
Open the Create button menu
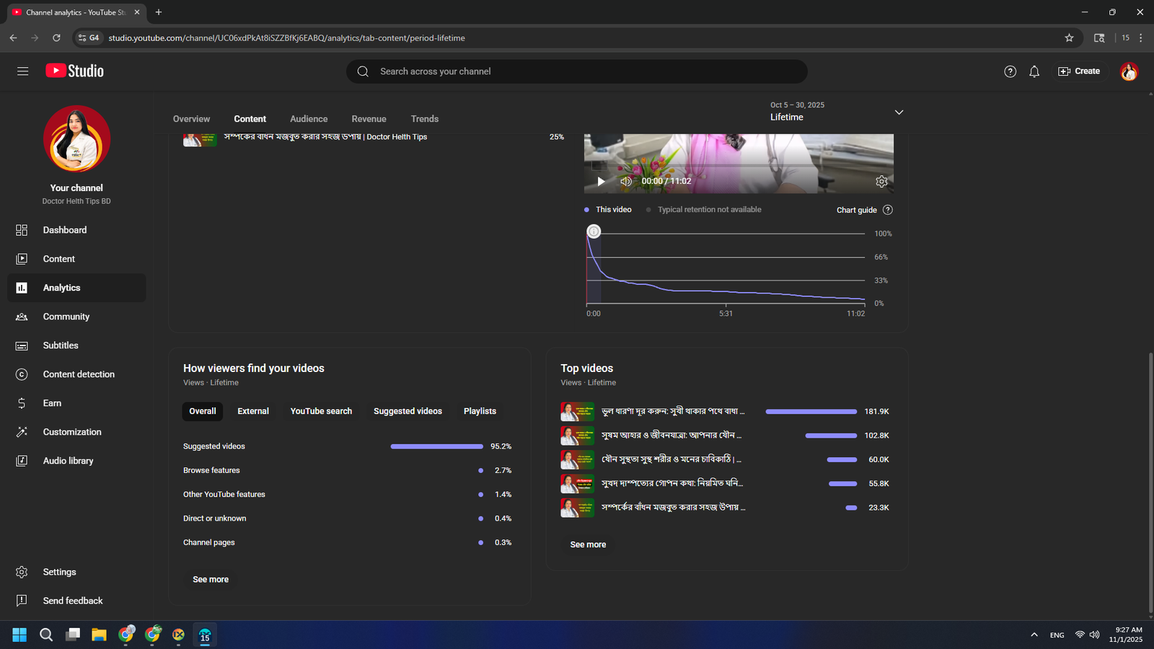(1079, 71)
